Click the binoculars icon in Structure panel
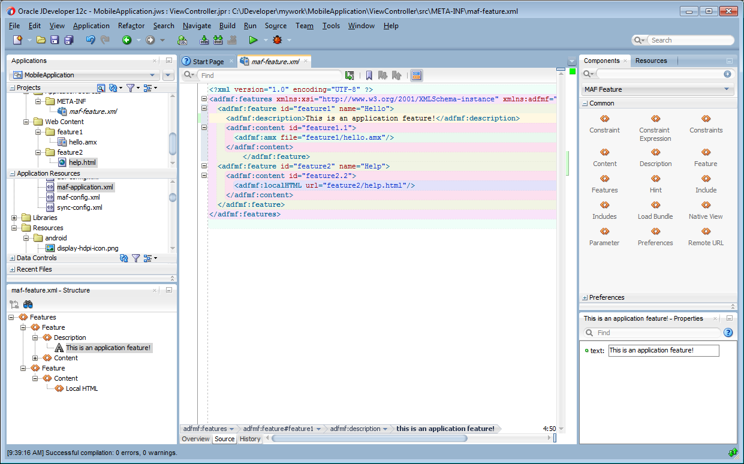Viewport: 744px width, 464px height. coord(28,304)
